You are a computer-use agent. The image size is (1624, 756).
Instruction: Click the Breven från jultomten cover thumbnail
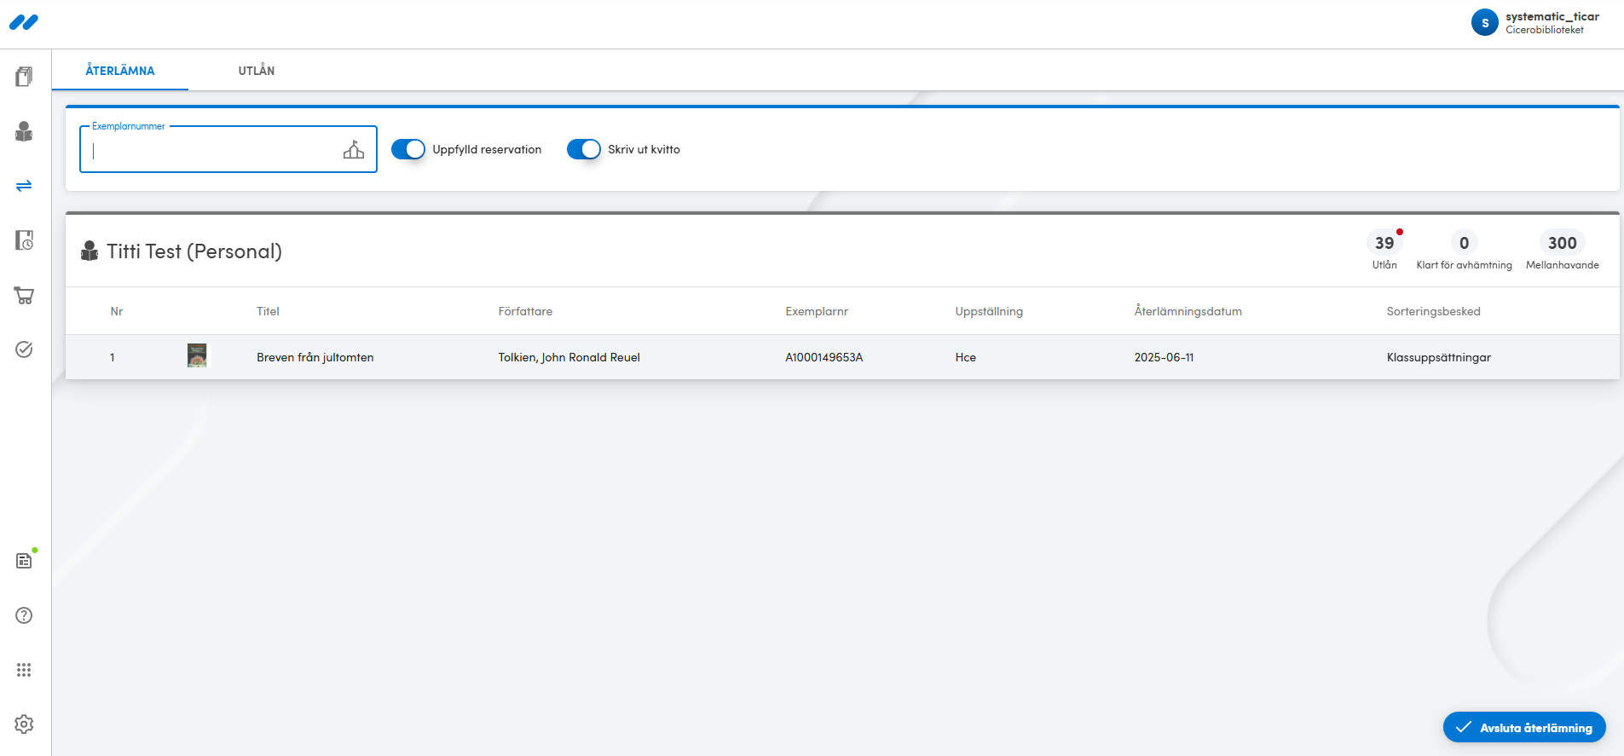click(x=197, y=355)
